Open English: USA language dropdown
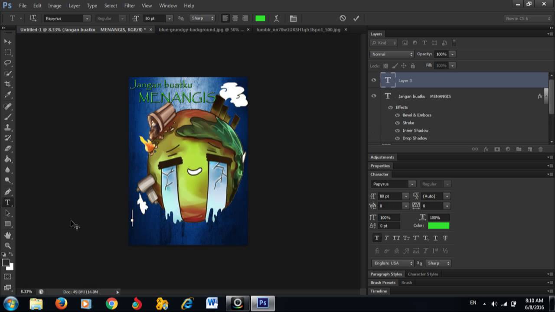This screenshot has height=312, width=555. (393, 263)
